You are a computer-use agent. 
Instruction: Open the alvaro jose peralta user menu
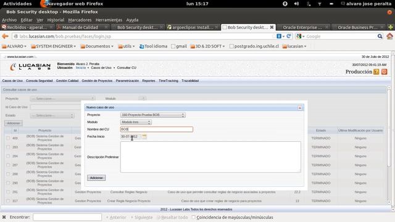click(x=366, y=4)
